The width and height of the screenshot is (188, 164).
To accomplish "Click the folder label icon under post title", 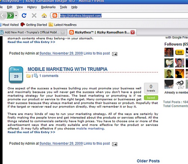I will [x=29, y=76].
